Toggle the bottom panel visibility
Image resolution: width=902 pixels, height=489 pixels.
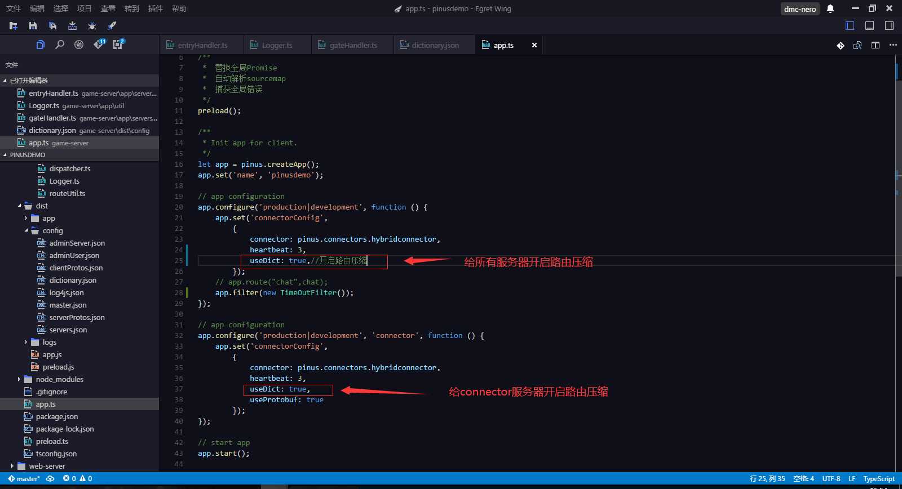pos(870,26)
